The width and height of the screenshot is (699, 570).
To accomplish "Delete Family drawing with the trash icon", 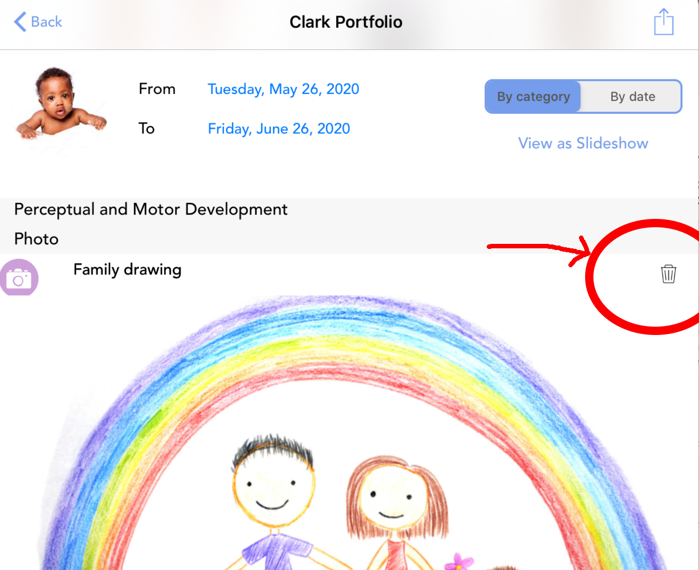I will (x=668, y=274).
